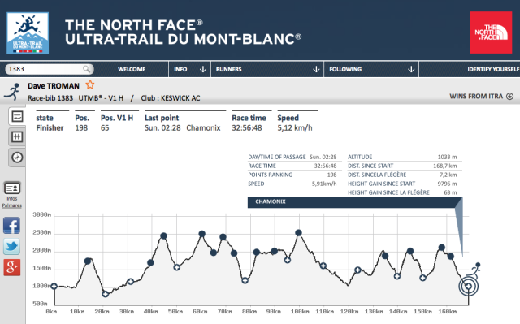Screen dimensions: 520x324
Task: Click the search magnifier icon
Action: coord(86,69)
